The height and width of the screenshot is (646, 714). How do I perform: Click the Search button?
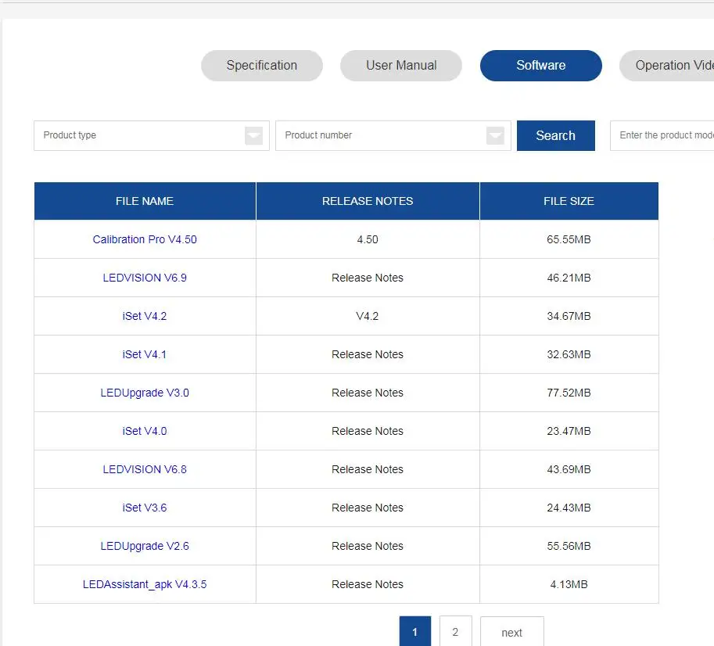click(555, 135)
